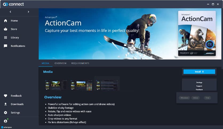Screen dimensions: 223x129
Task: Click the Video tag chip
Action: click(196, 98)
